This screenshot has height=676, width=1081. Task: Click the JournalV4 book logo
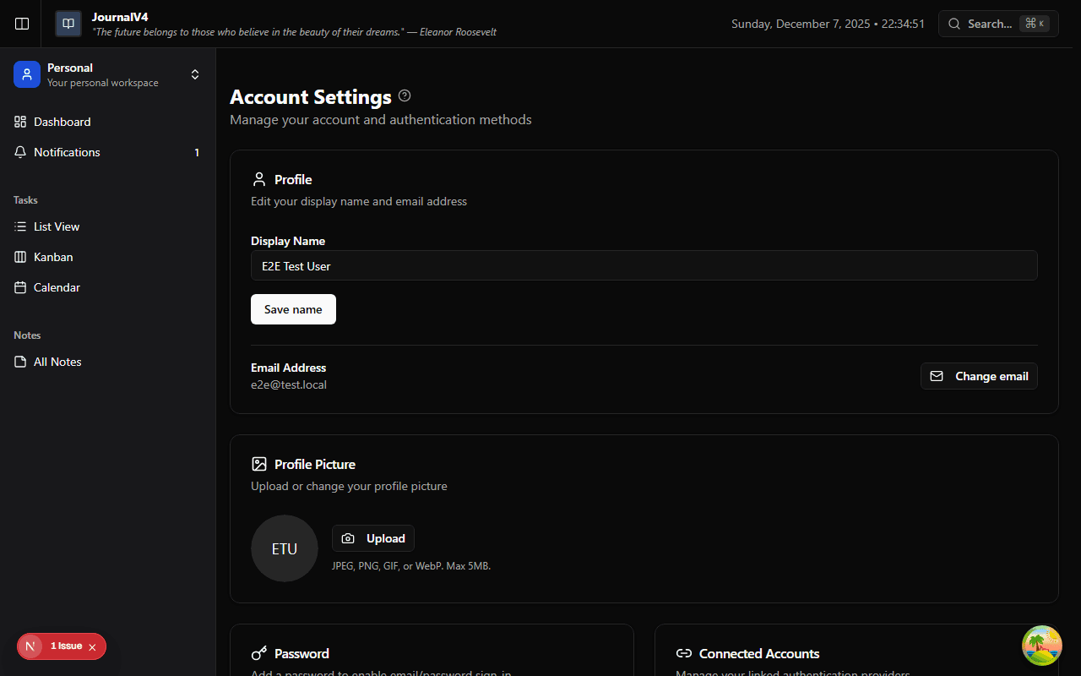point(68,23)
